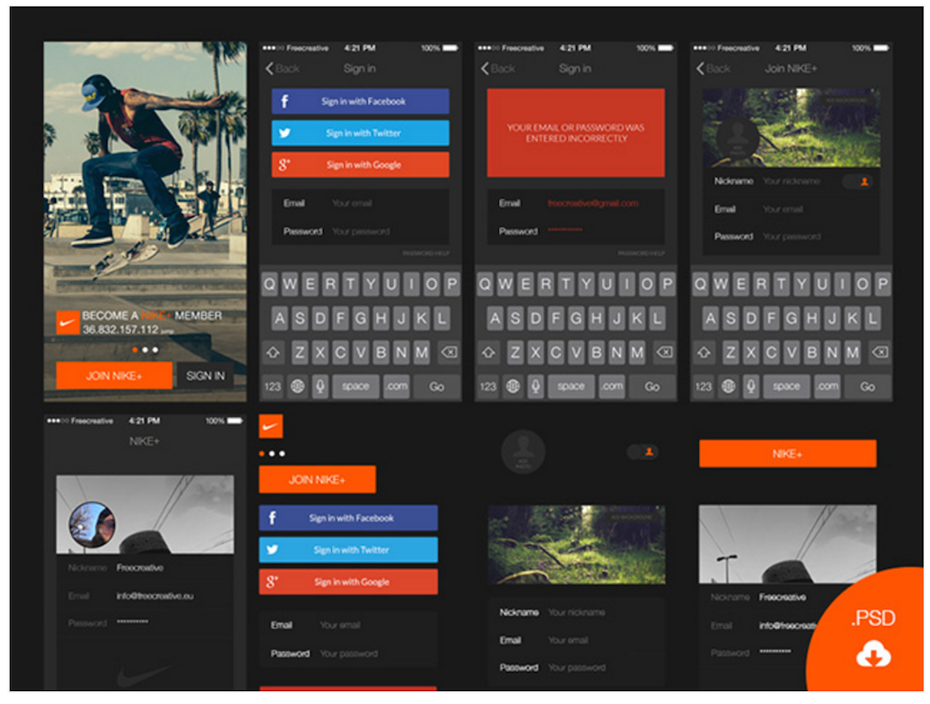This screenshot has width=930, height=704.
Task: Tap the globe key under the social Sign in form
Action: point(298,386)
